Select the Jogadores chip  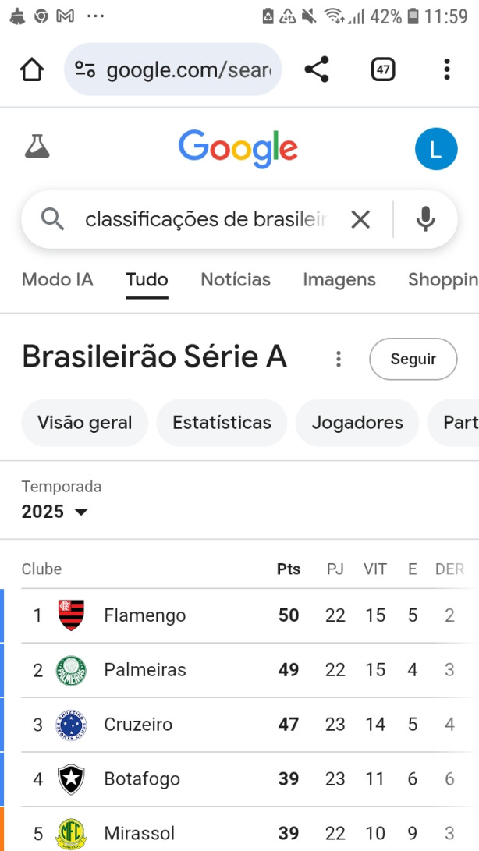pyautogui.click(x=357, y=423)
